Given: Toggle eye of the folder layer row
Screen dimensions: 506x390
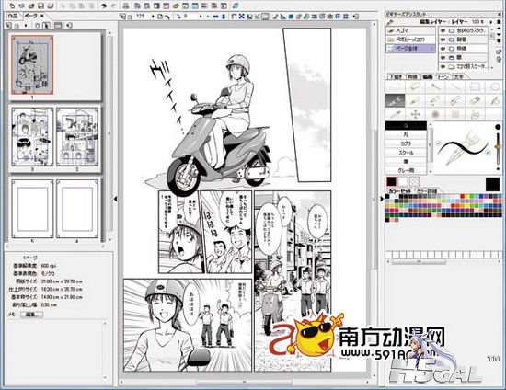Looking at the screenshot, I should (x=443, y=67).
